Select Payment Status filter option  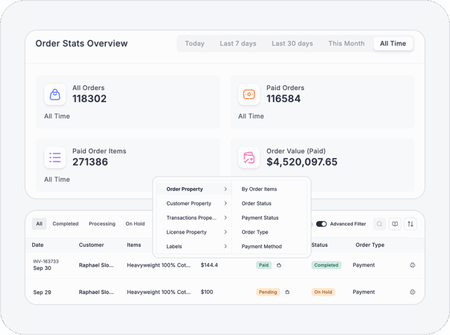tap(260, 218)
